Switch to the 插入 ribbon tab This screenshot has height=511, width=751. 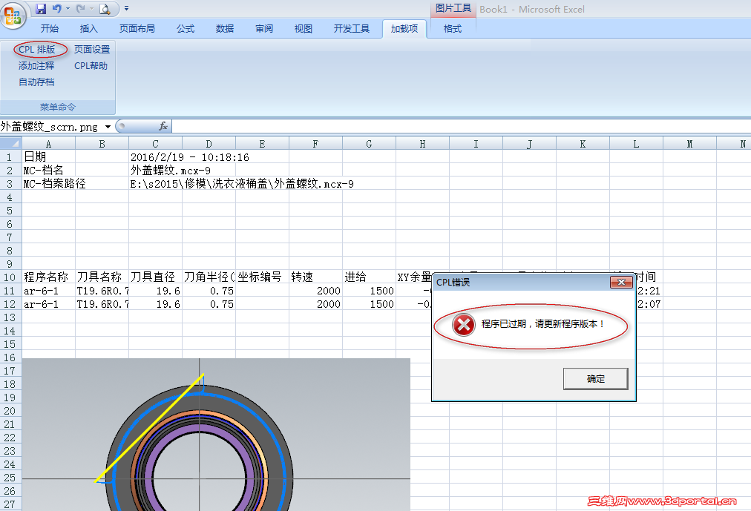point(88,29)
